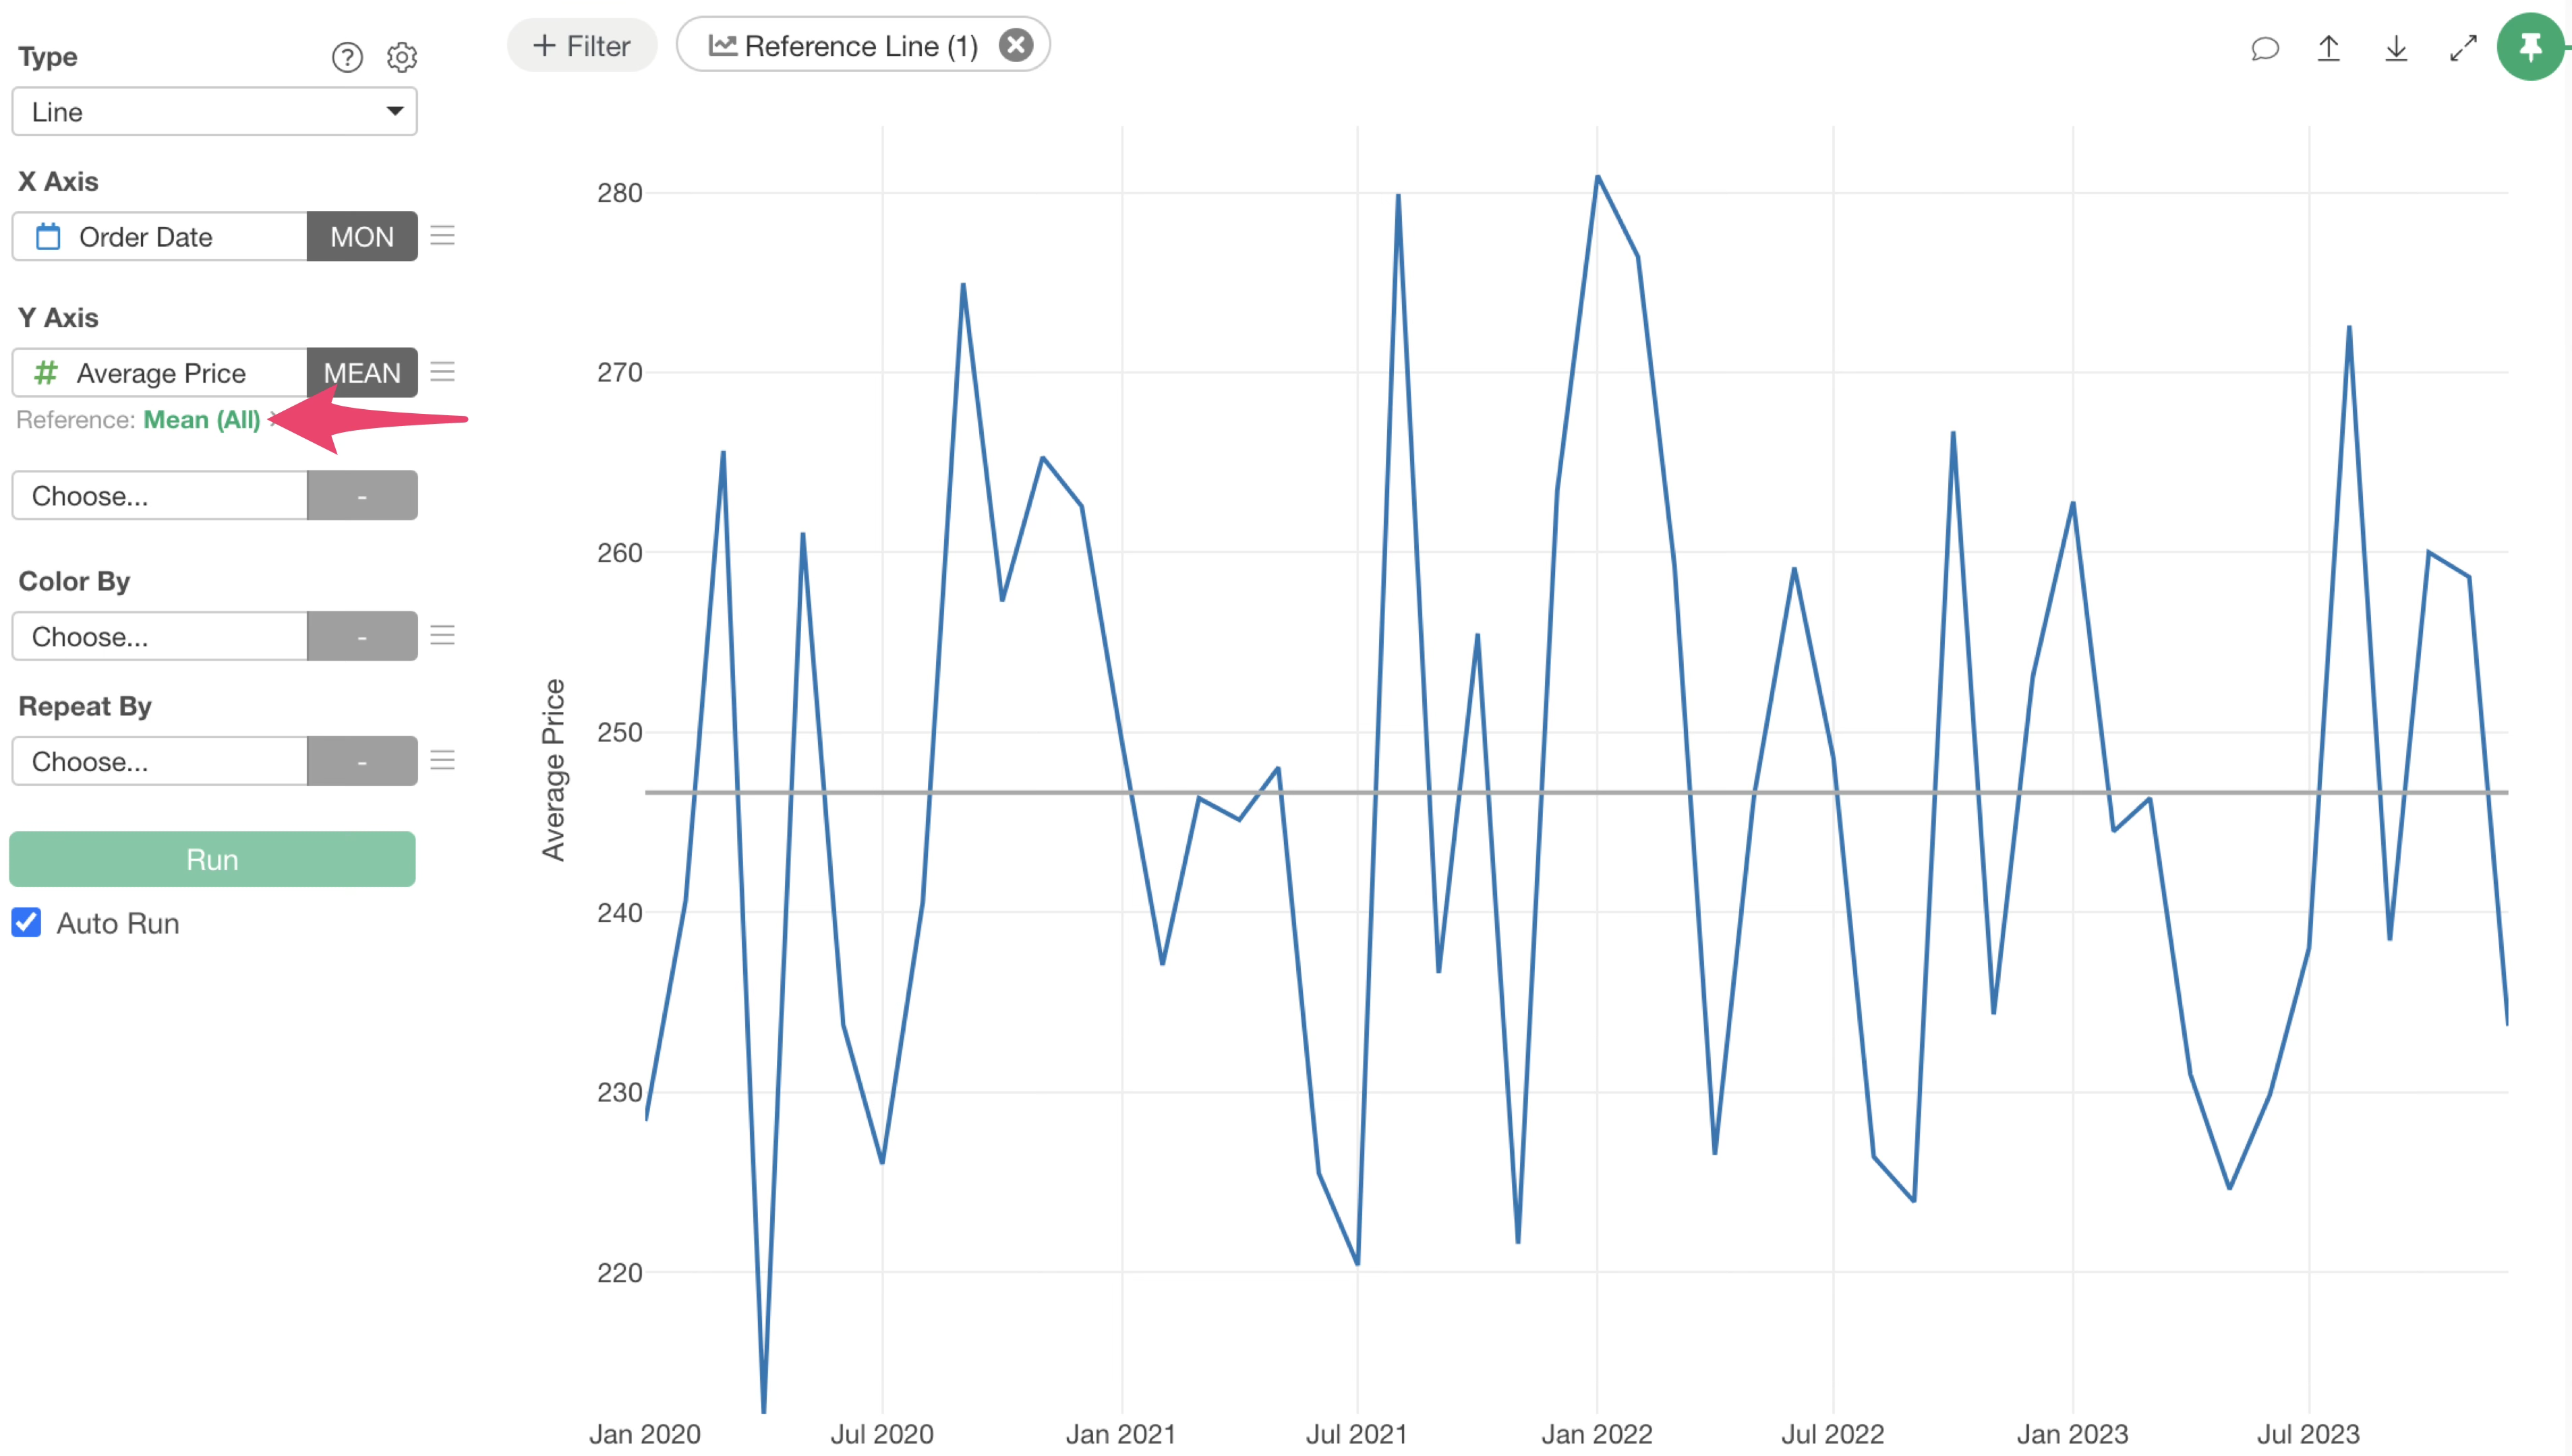Click the green pin button

click(2530, 47)
